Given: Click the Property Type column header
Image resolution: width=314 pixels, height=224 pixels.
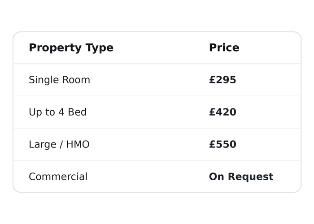Looking at the screenshot, I should point(71,48).
